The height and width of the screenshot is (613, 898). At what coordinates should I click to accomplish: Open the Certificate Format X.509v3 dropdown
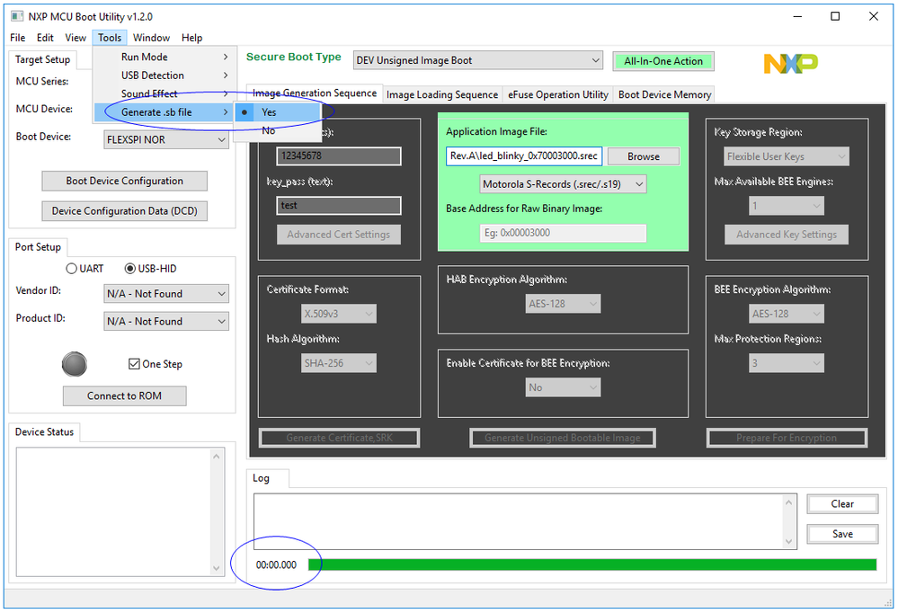pos(339,314)
